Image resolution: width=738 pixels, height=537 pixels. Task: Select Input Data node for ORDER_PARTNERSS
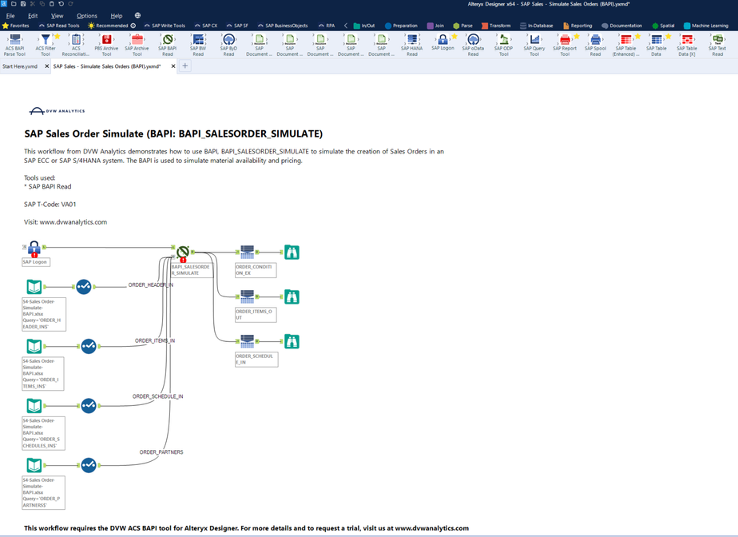pyautogui.click(x=34, y=465)
